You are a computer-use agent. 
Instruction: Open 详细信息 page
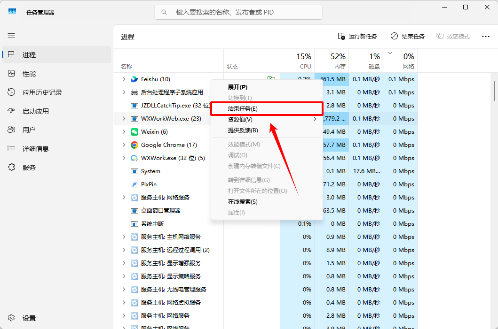(x=56, y=148)
